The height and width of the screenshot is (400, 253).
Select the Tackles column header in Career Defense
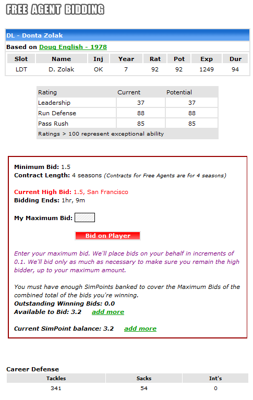coord(56,378)
